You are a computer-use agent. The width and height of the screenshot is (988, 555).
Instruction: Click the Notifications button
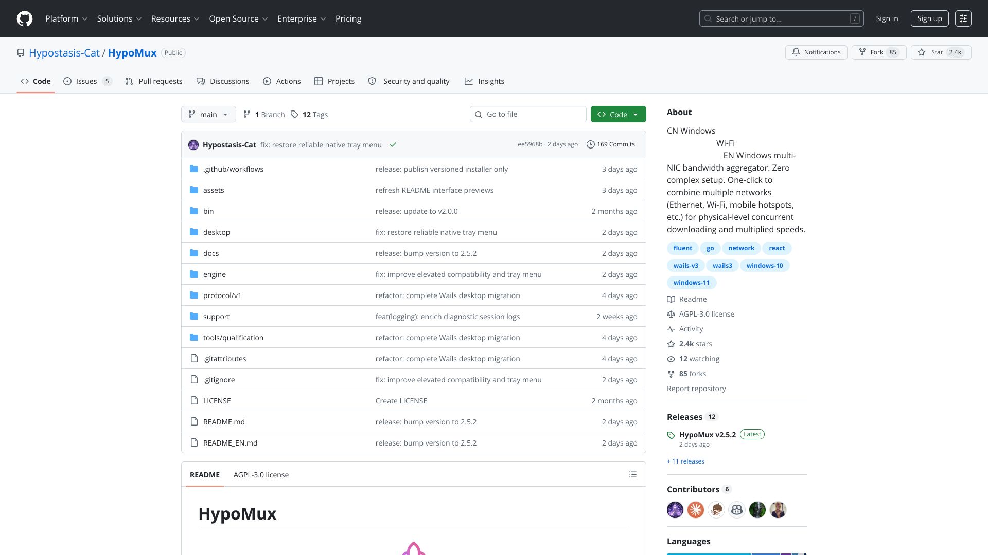tap(816, 52)
